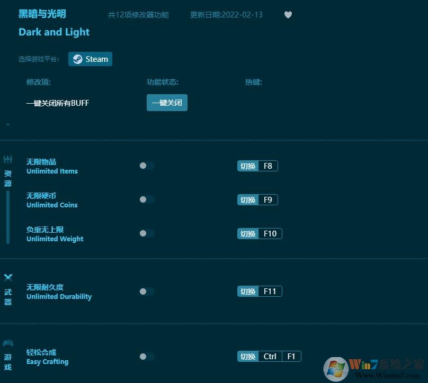Click the update date 2022-02-13 text

[226, 15]
